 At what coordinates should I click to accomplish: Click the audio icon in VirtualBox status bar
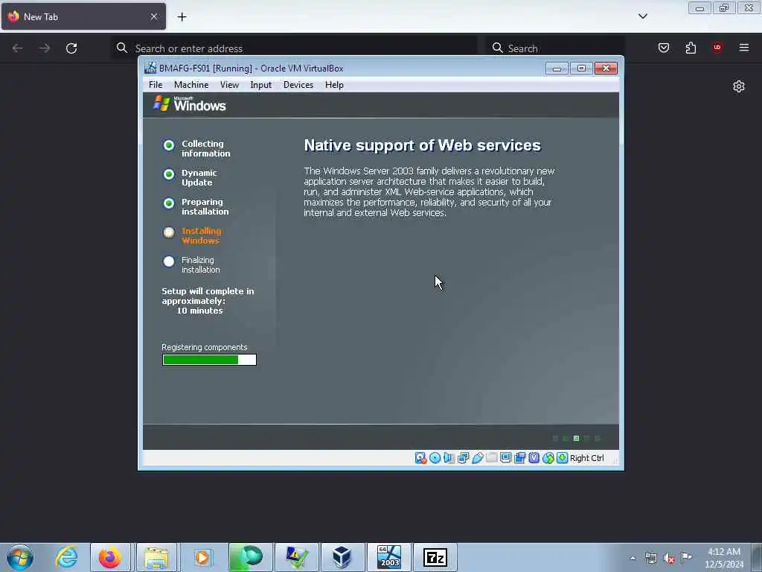[x=449, y=458]
